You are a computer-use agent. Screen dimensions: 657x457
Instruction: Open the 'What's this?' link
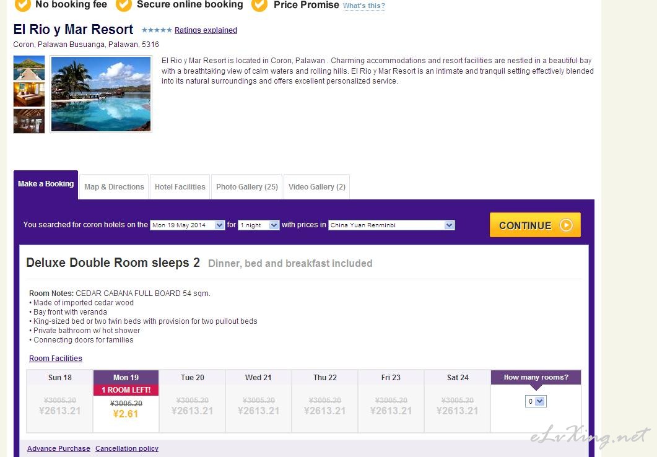click(363, 6)
